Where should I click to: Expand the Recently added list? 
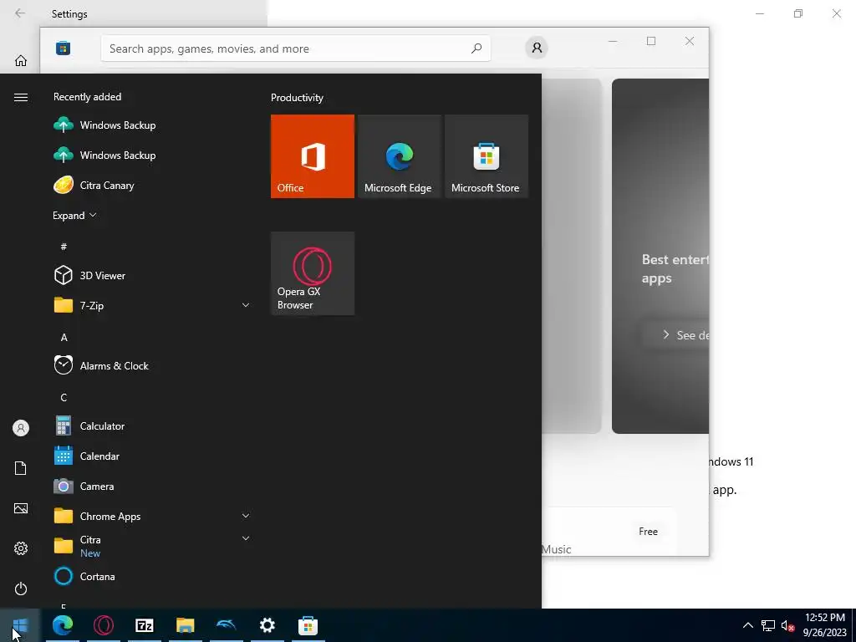(74, 215)
